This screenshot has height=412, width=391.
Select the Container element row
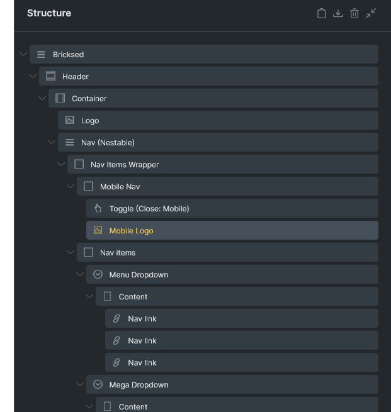coord(213,98)
